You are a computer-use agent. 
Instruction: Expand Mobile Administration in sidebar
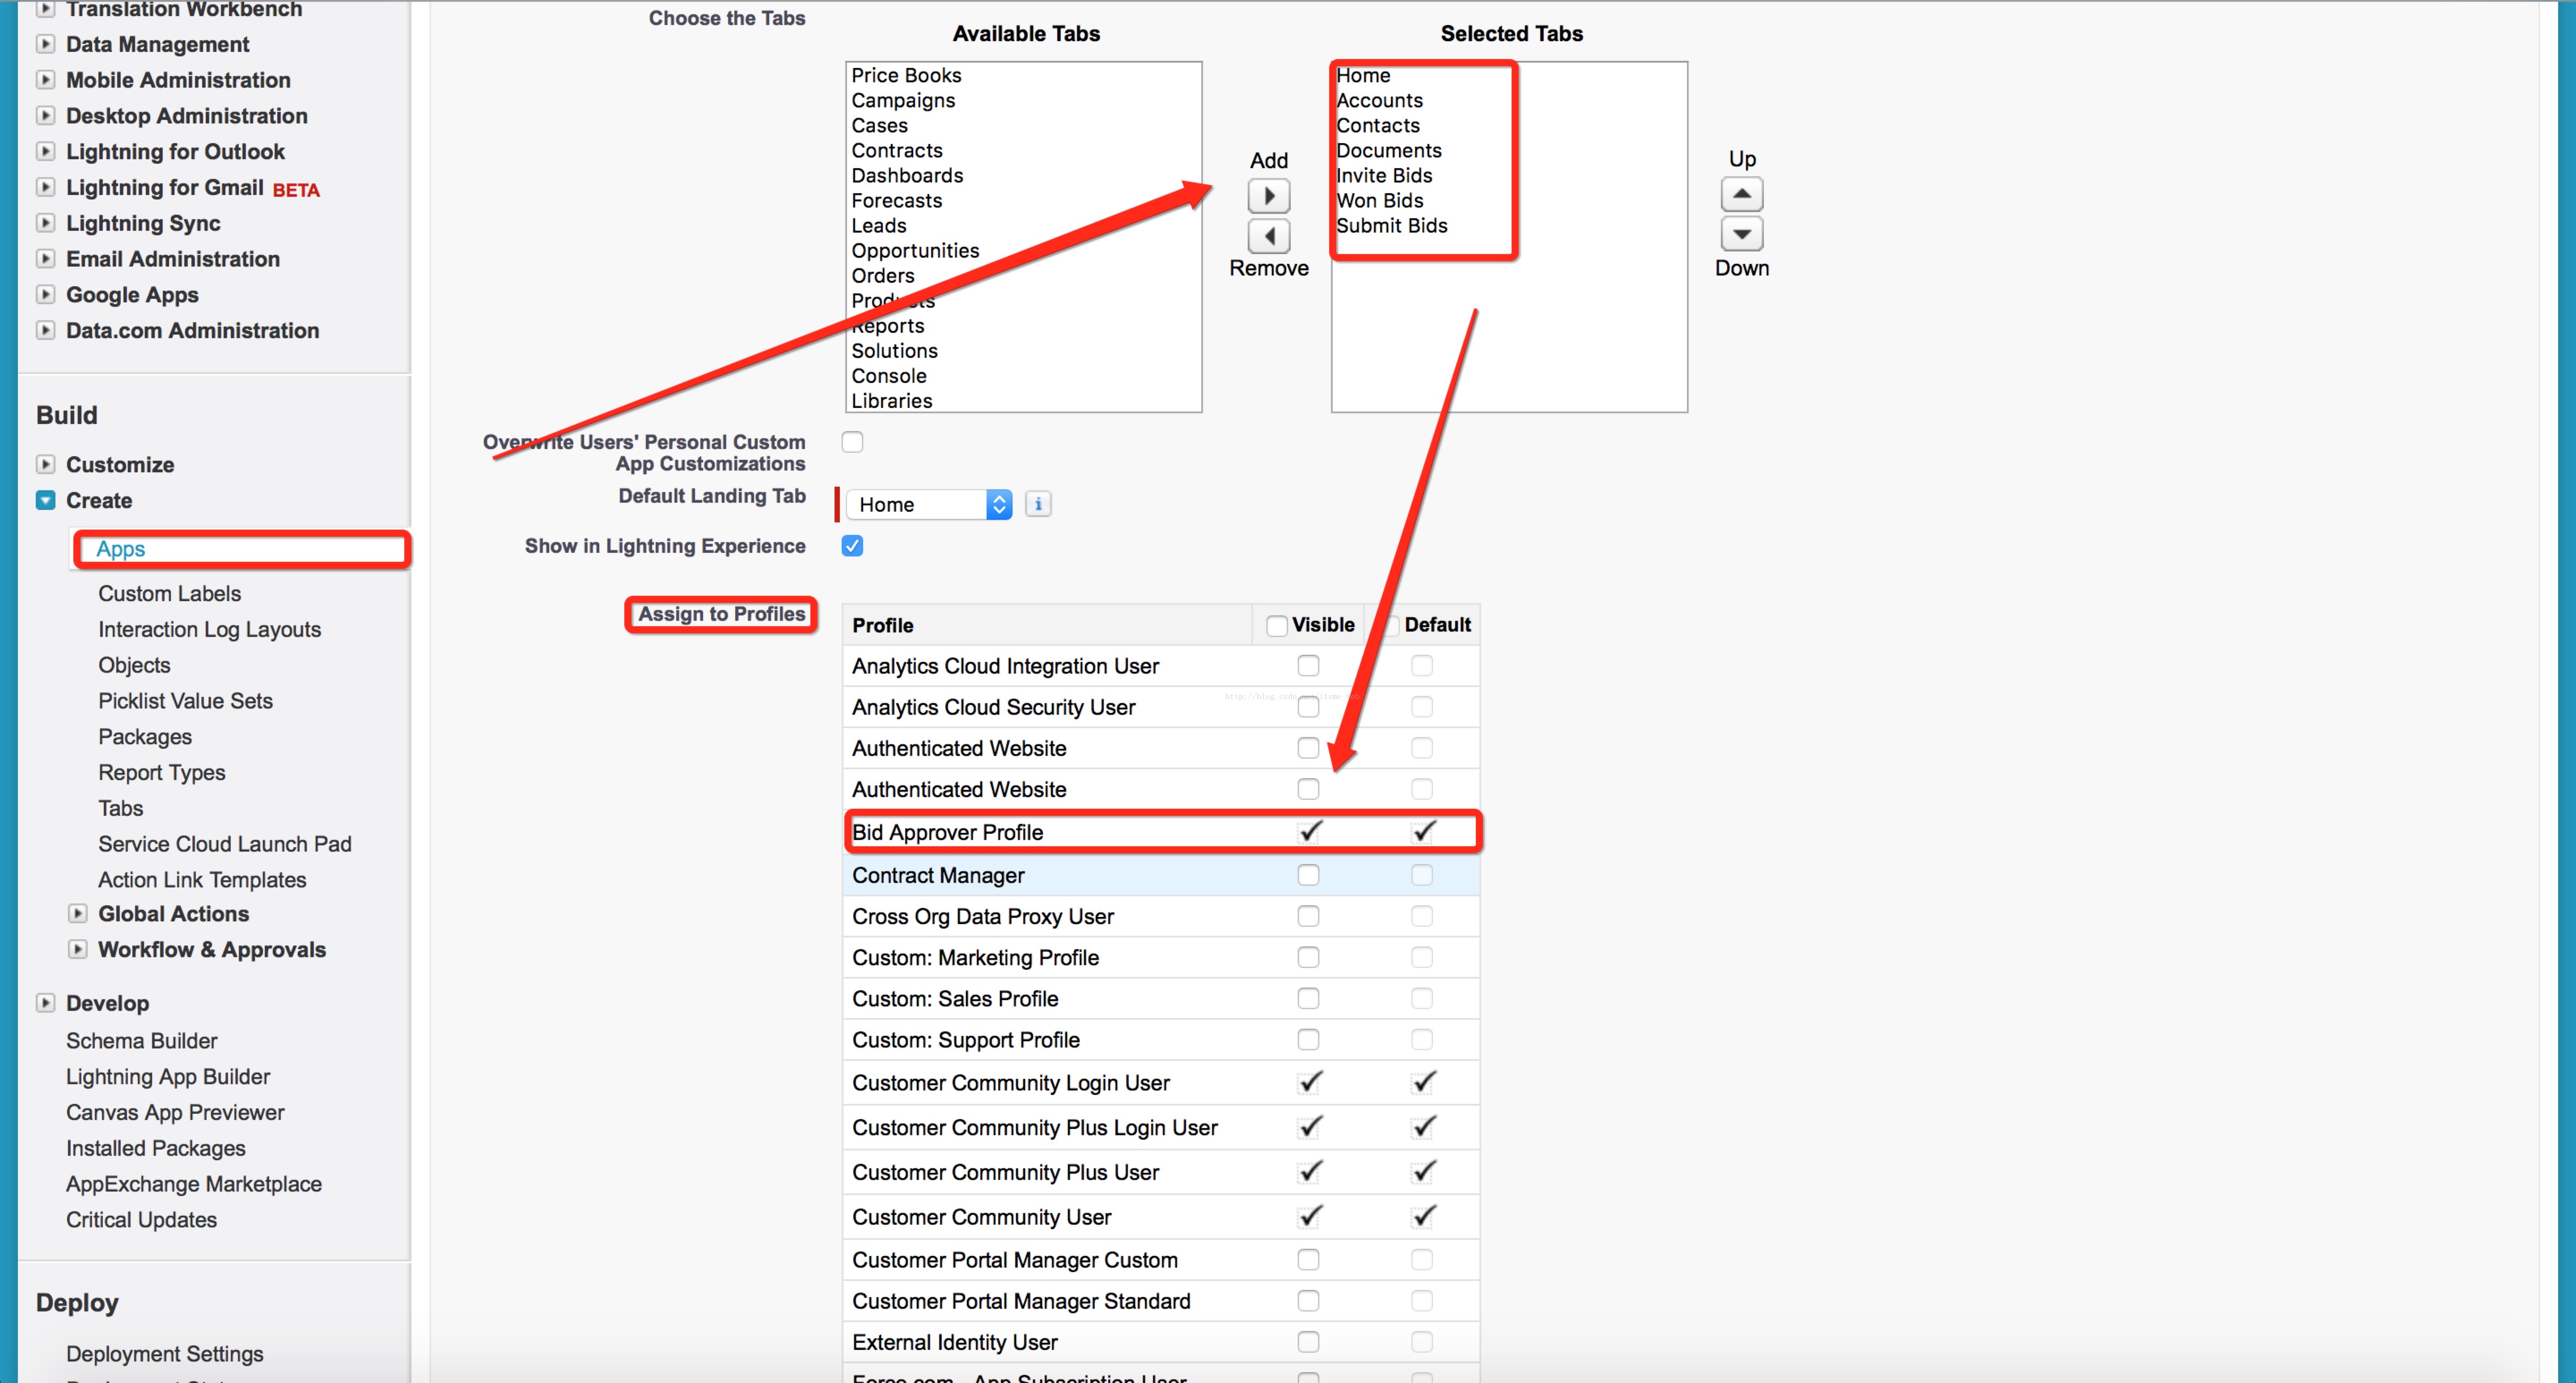click(45, 80)
